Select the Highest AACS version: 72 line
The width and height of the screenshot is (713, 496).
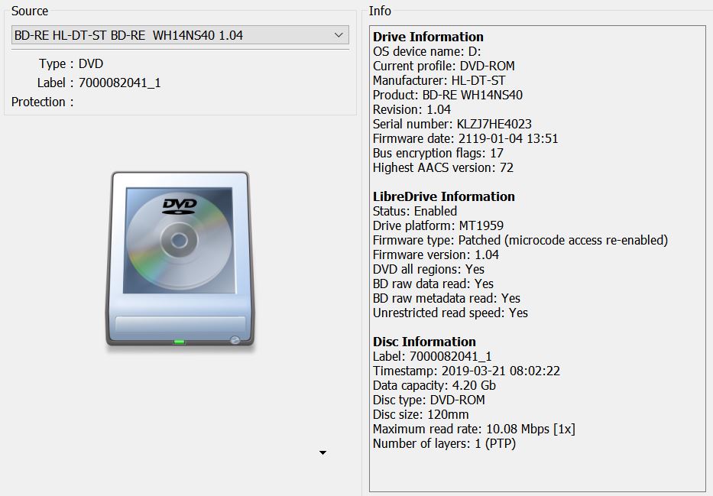443,168
